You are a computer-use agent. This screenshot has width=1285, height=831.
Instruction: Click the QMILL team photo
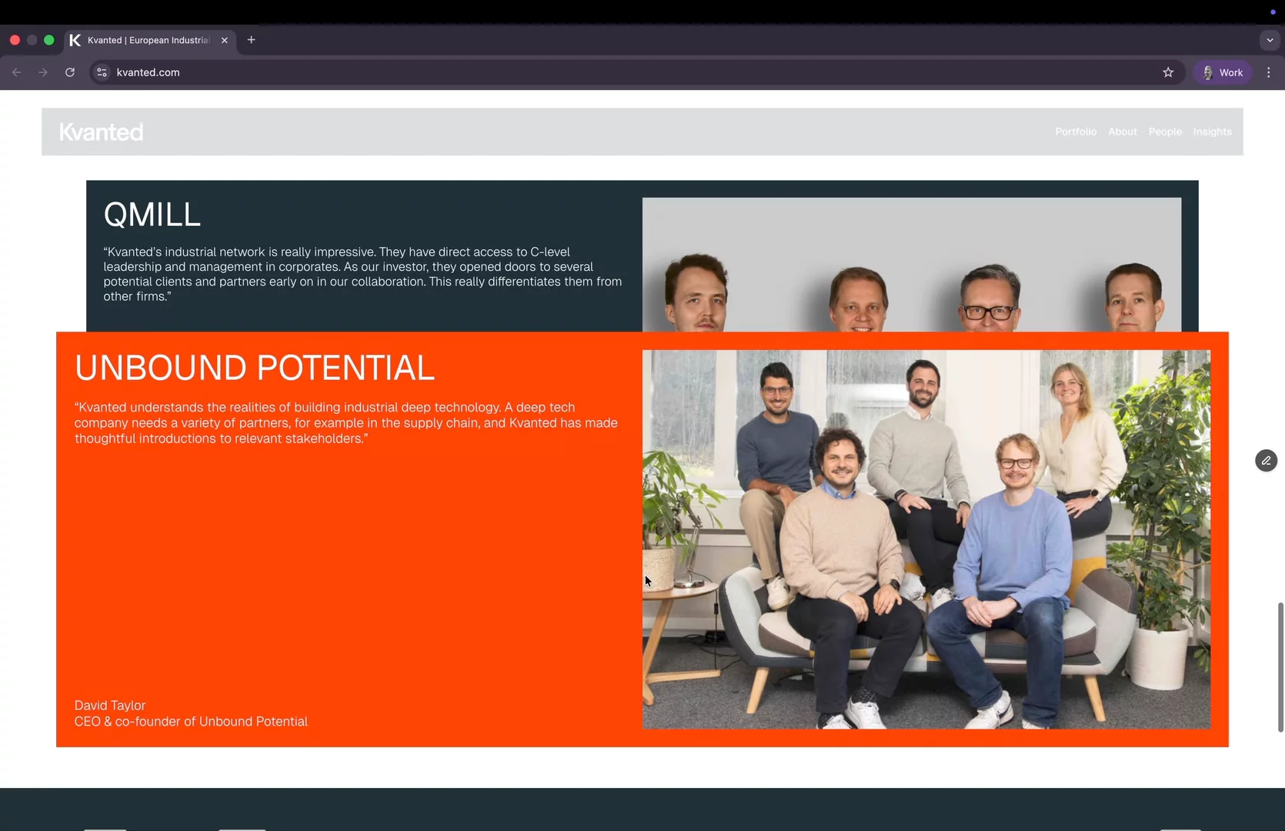click(x=912, y=265)
